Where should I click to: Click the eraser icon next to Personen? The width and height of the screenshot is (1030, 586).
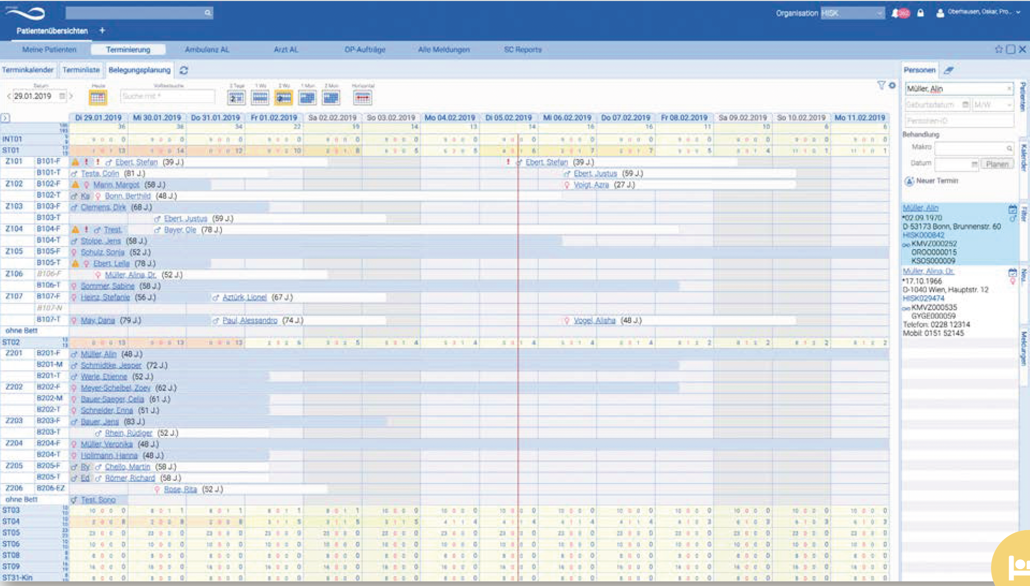click(949, 70)
